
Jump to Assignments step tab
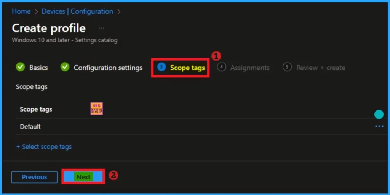(243, 68)
